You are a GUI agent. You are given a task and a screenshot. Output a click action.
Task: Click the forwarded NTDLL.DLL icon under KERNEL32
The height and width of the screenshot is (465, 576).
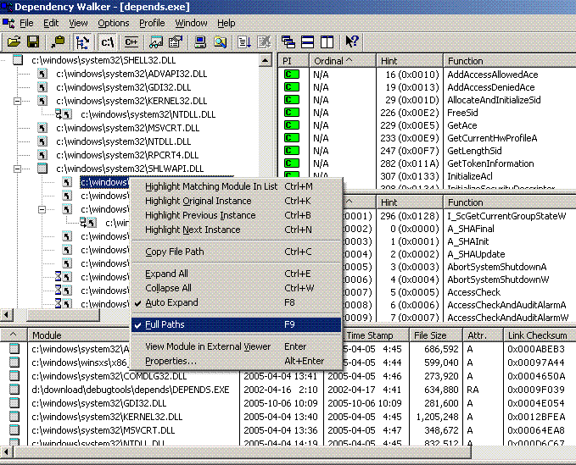[x=64, y=114]
